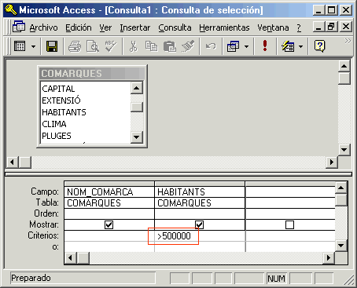Run the ABC spelling check icon

111,46
